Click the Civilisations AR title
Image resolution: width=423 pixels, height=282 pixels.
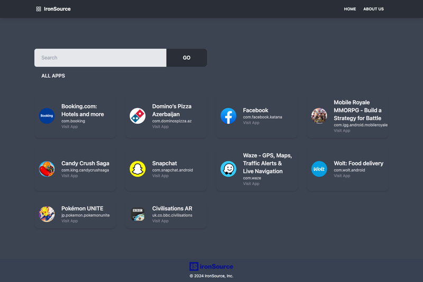tap(172, 208)
